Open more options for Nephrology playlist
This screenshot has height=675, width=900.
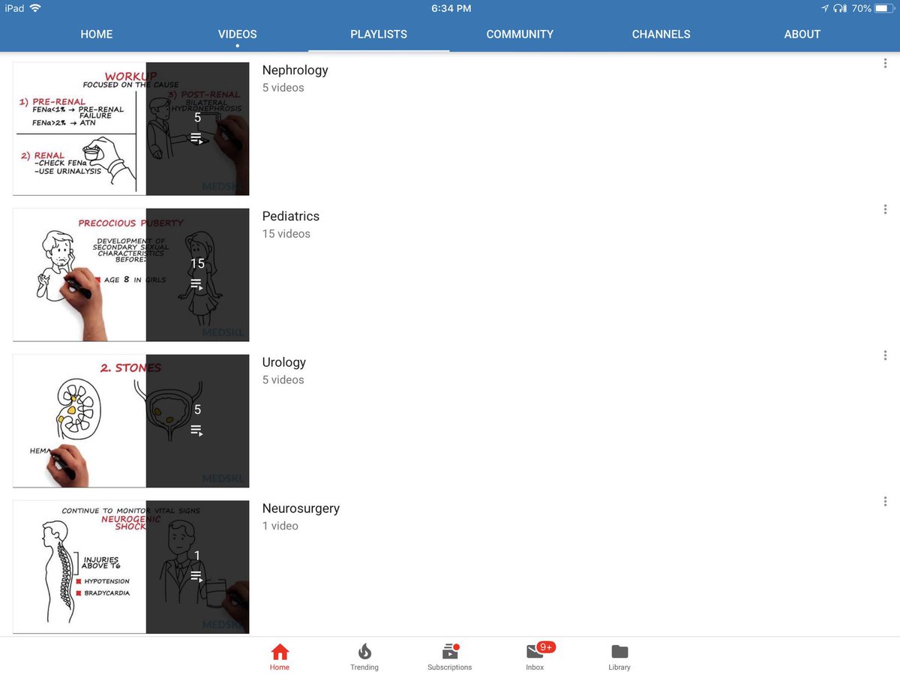[x=885, y=64]
